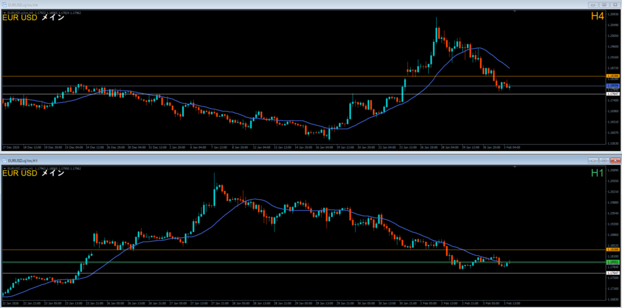The height and width of the screenshot is (308, 622).
Task: Minimize the EURUSD H1 chart window
Action: (x=592, y=160)
